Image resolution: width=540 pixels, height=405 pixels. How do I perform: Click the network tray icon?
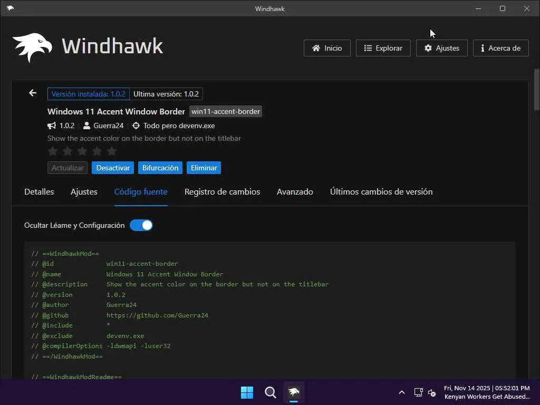tap(418, 392)
